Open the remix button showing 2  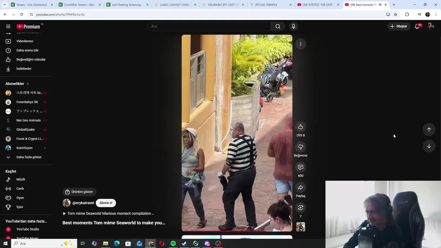(x=300, y=208)
